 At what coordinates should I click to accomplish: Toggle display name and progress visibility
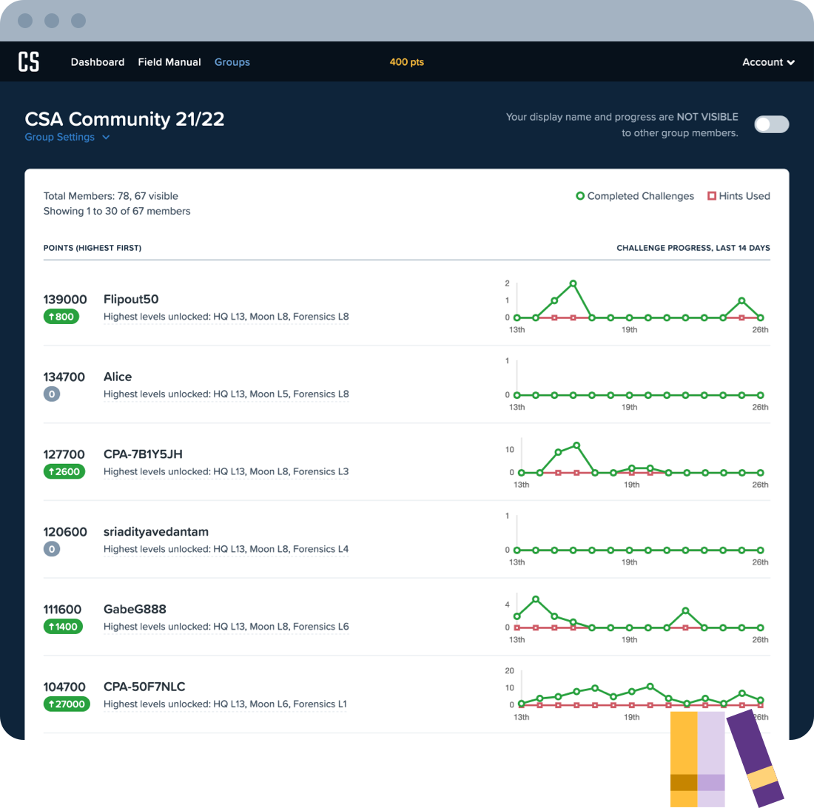coord(771,124)
